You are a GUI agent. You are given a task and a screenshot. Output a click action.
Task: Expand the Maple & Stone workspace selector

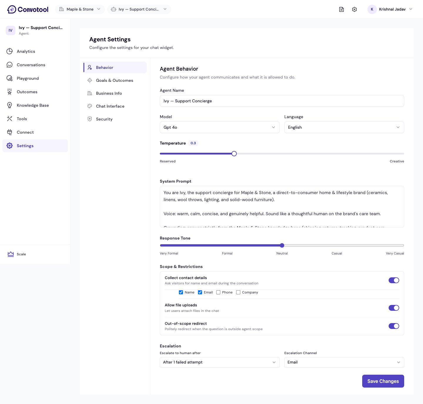tap(80, 9)
